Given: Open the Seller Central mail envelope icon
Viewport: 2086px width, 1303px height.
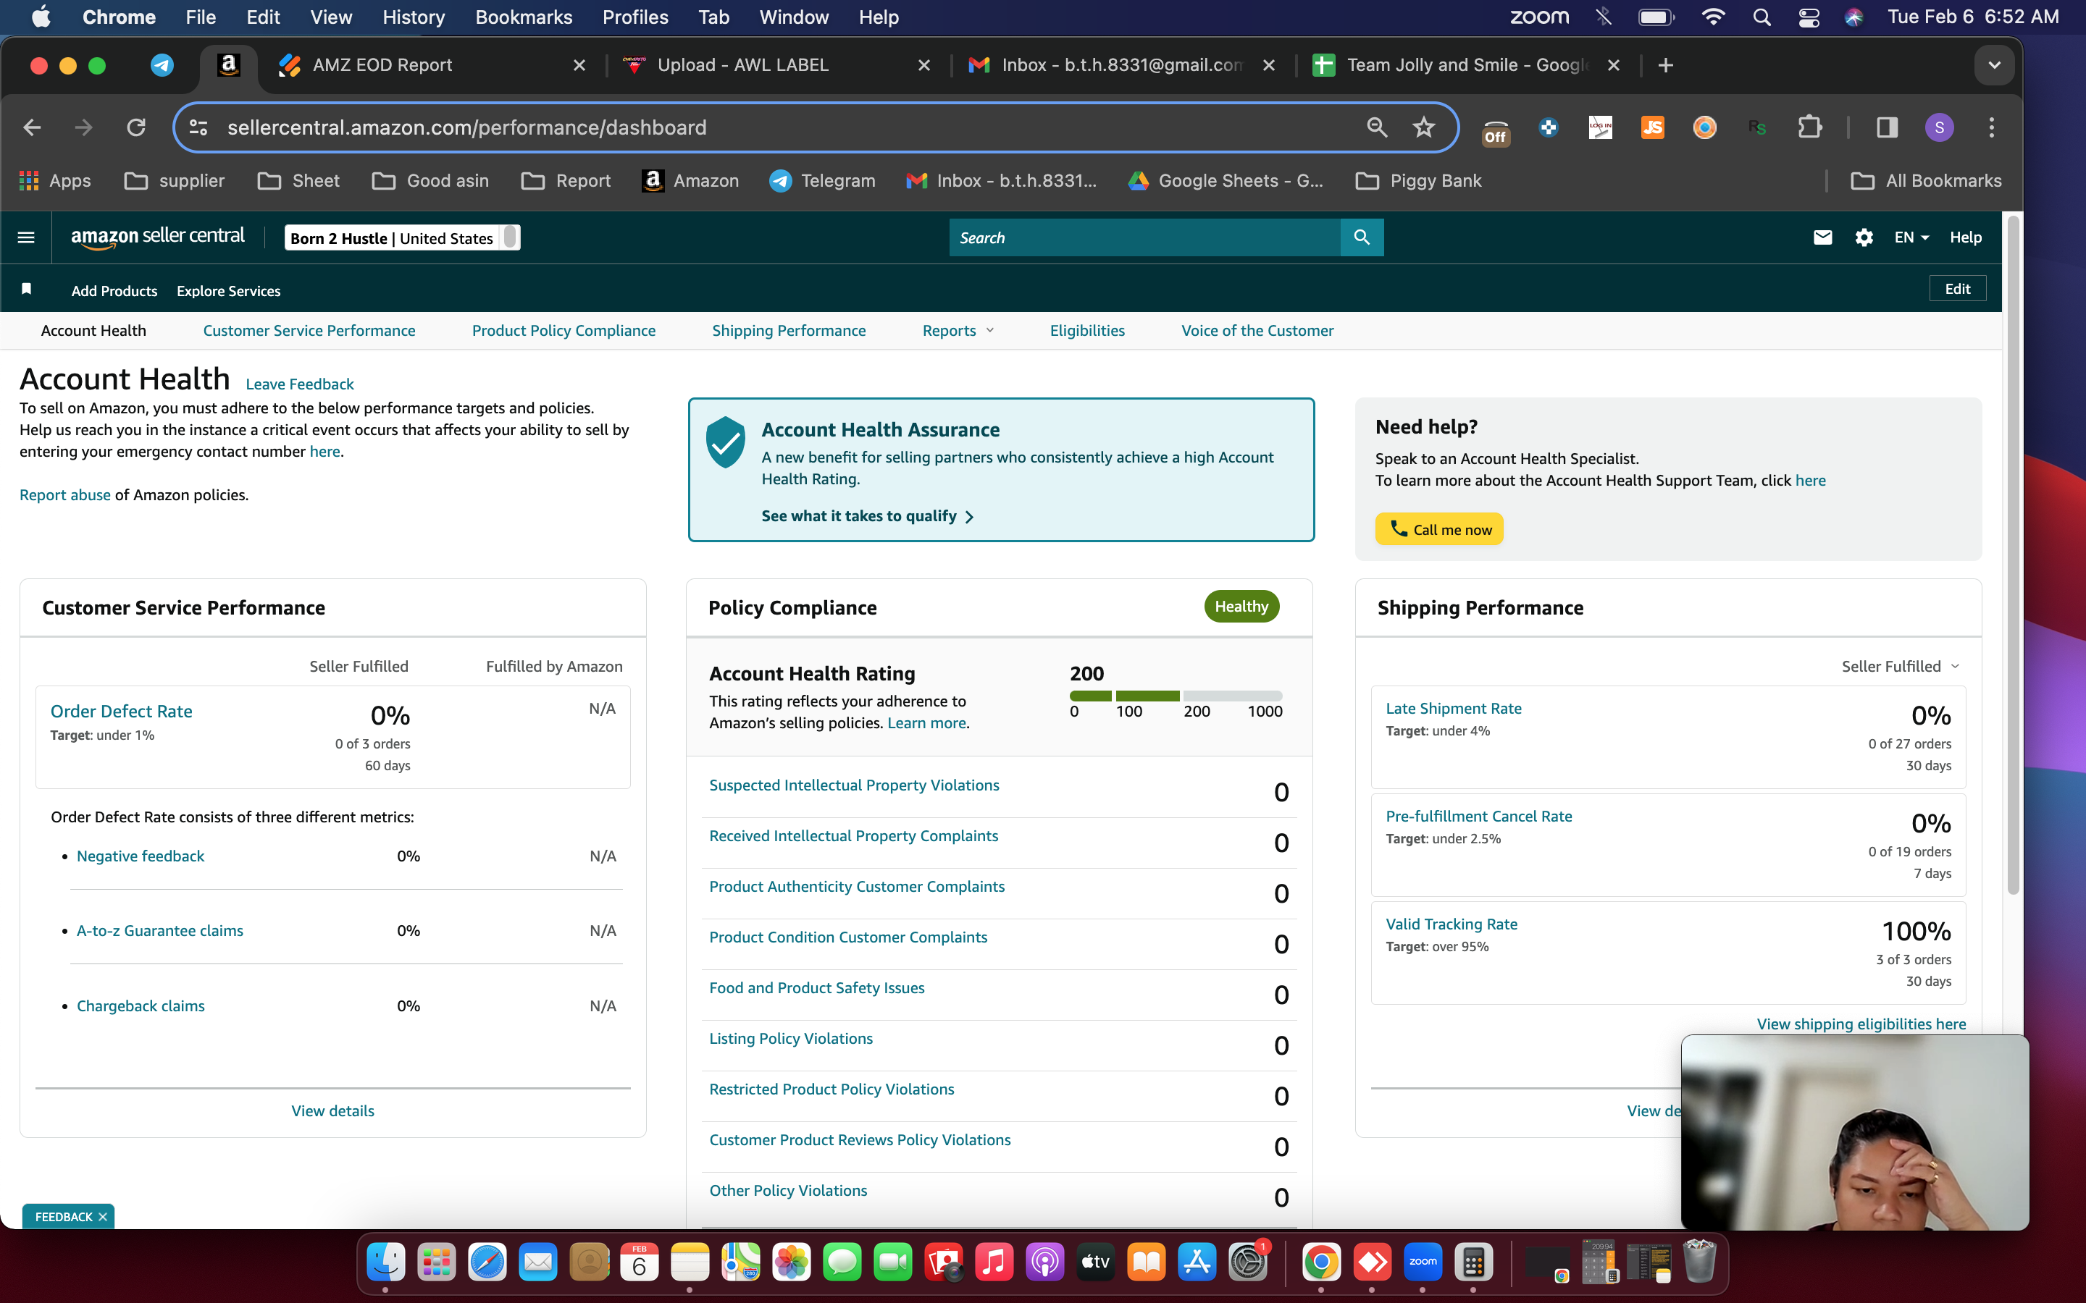Looking at the screenshot, I should pyautogui.click(x=1822, y=237).
